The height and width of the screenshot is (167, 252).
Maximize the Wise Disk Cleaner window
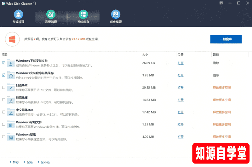tap(239, 3)
